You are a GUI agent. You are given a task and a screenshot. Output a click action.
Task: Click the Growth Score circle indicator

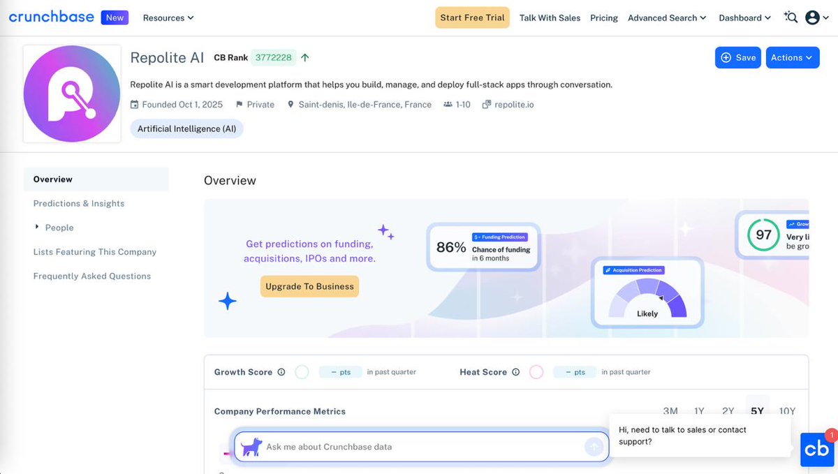click(x=302, y=372)
